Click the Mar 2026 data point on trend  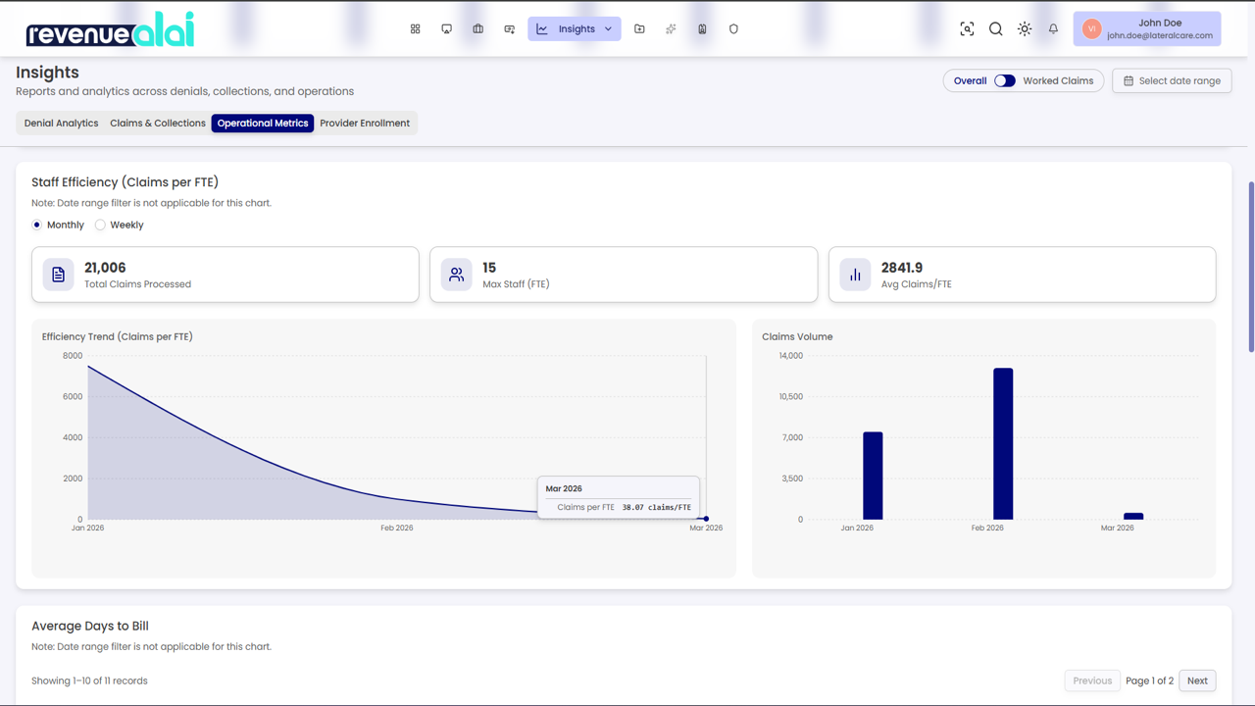click(706, 519)
